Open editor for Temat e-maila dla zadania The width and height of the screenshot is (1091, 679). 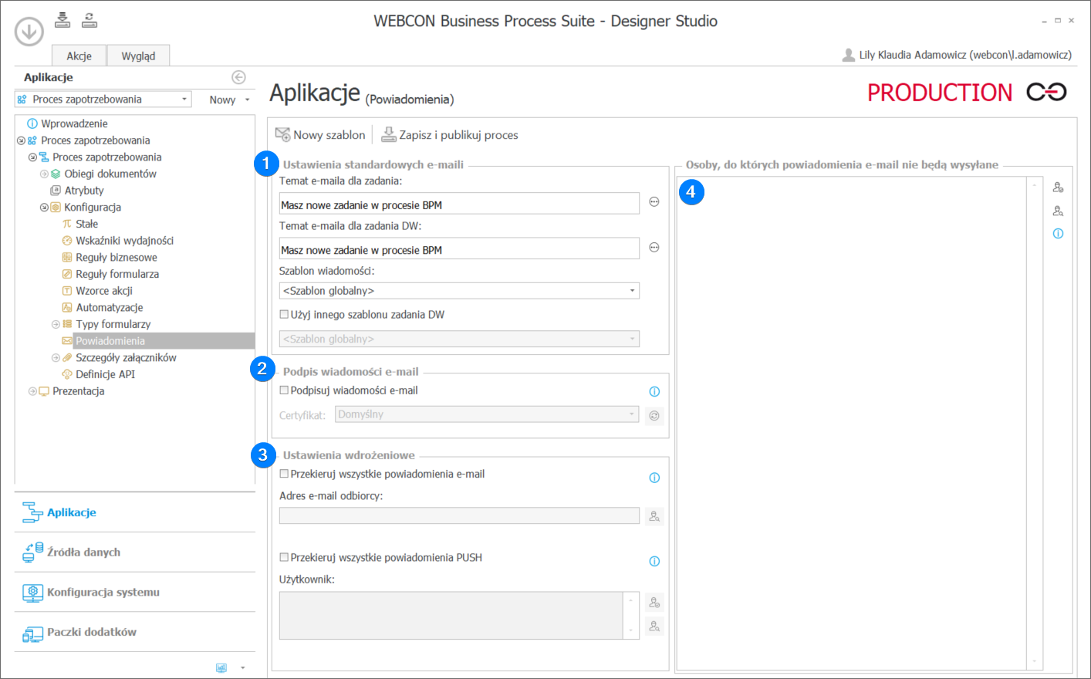(x=654, y=202)
